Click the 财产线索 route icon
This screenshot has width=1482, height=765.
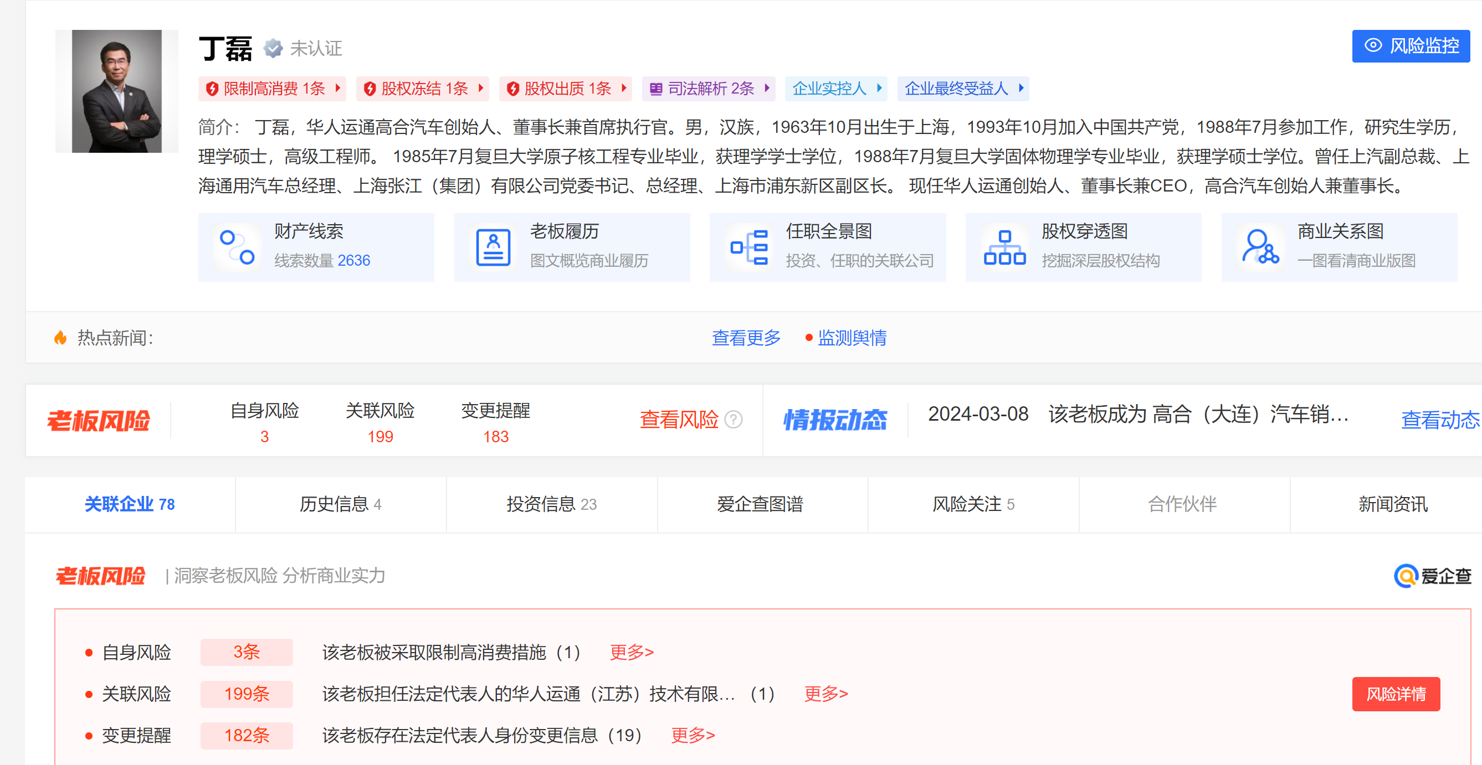click(237, 248)
